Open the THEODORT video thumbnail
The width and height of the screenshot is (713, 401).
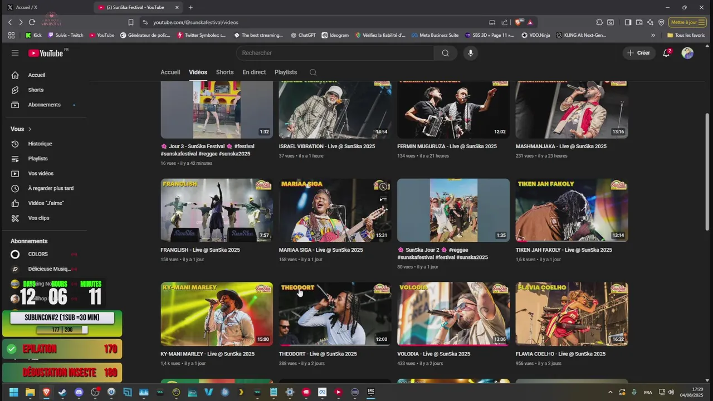335,314
